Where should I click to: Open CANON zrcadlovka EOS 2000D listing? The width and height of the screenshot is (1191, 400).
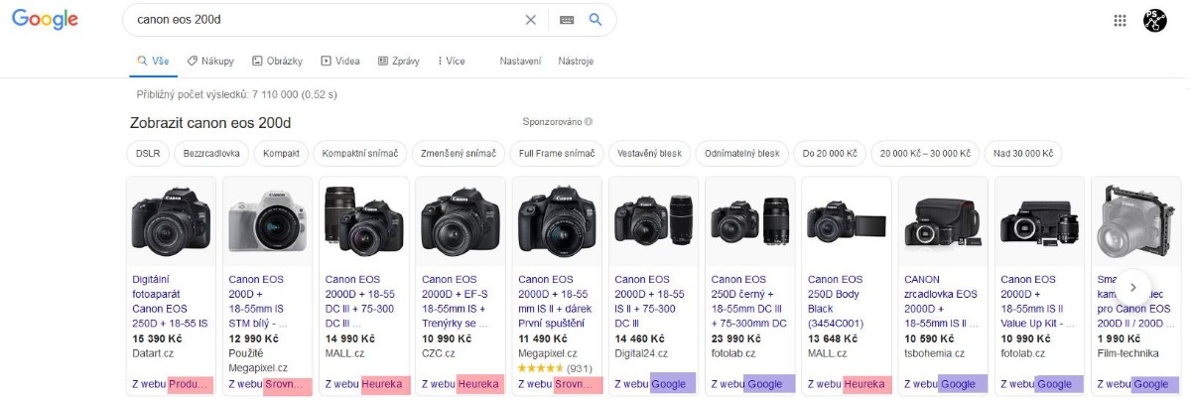click(x=942, y=301)
